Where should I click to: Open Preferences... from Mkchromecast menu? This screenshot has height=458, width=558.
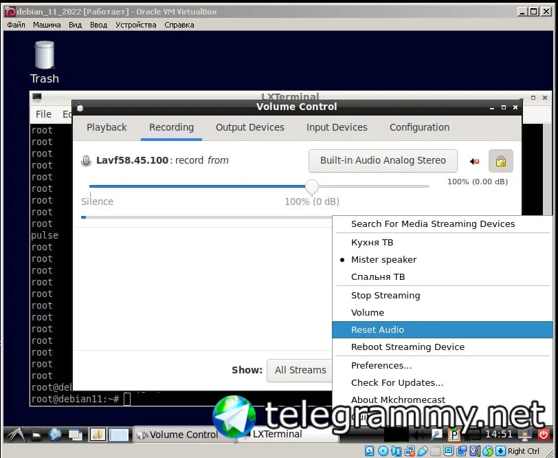(443, 365)
